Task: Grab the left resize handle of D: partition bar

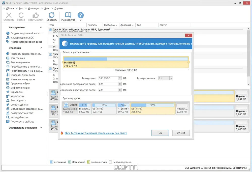Action: (63, 62)
